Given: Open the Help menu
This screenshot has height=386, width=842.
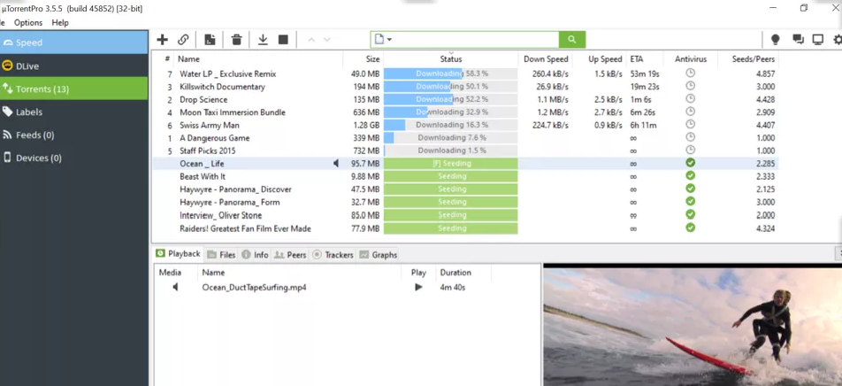Looking at the screenshot, I should (60, 23).
